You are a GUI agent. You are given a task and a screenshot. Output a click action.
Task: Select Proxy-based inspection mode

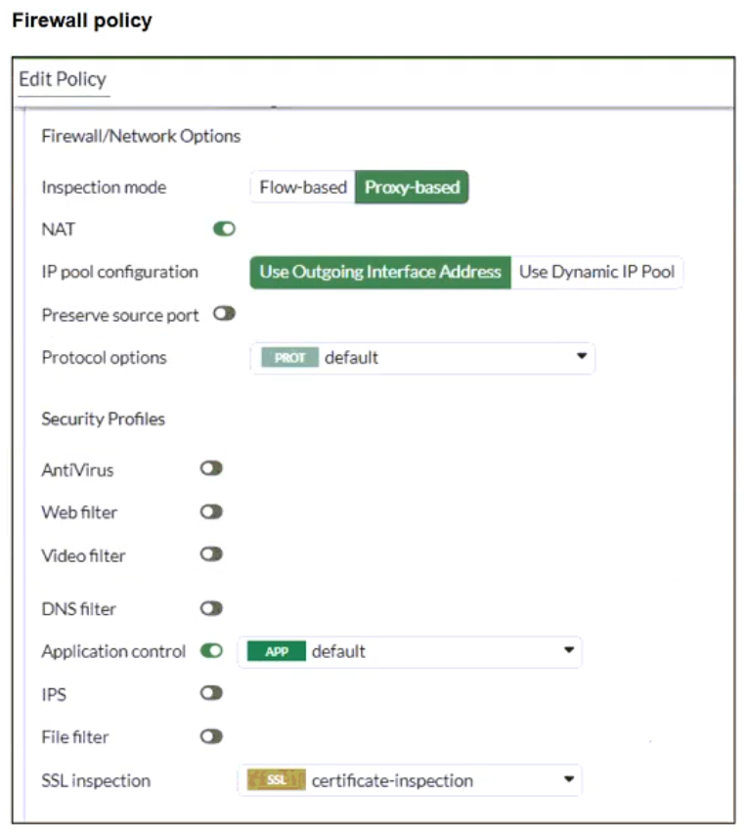pyautogui.click(x=412, y=187)
